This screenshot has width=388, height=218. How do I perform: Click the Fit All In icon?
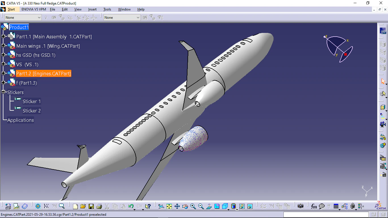point(169,206)
